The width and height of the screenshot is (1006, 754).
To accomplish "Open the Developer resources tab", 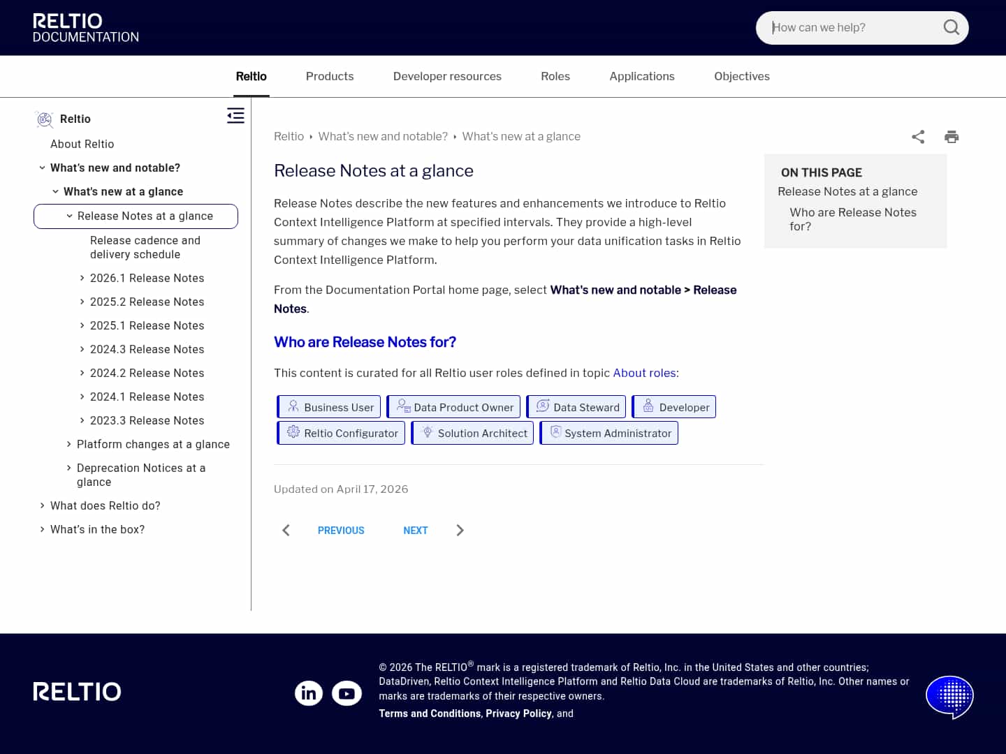I will click(x=447, y=76).
